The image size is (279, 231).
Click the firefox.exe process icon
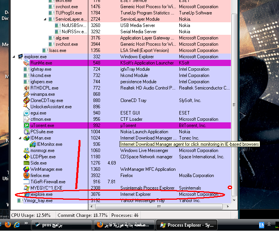26,175
